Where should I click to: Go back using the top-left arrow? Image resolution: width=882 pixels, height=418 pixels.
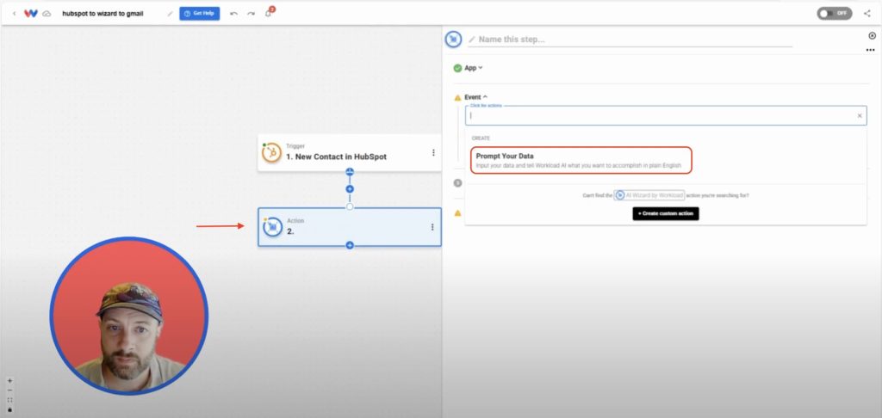[x=14, y=14]
